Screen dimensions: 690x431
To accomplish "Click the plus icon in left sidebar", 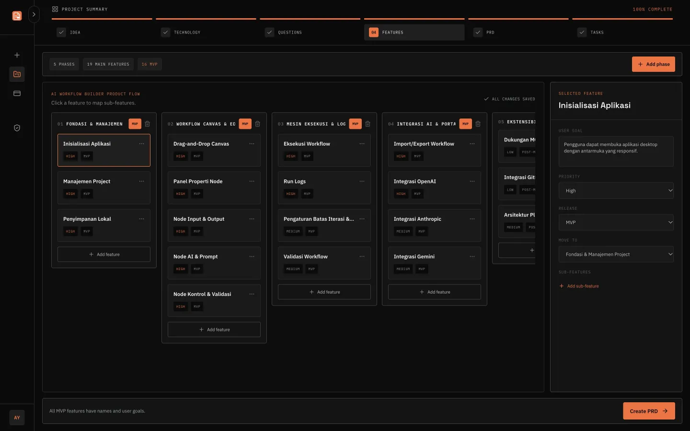I will (17, 55).
